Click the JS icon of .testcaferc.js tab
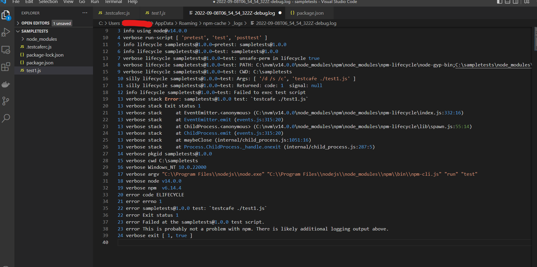Screen dimensions: 537x267 (100, 13)
